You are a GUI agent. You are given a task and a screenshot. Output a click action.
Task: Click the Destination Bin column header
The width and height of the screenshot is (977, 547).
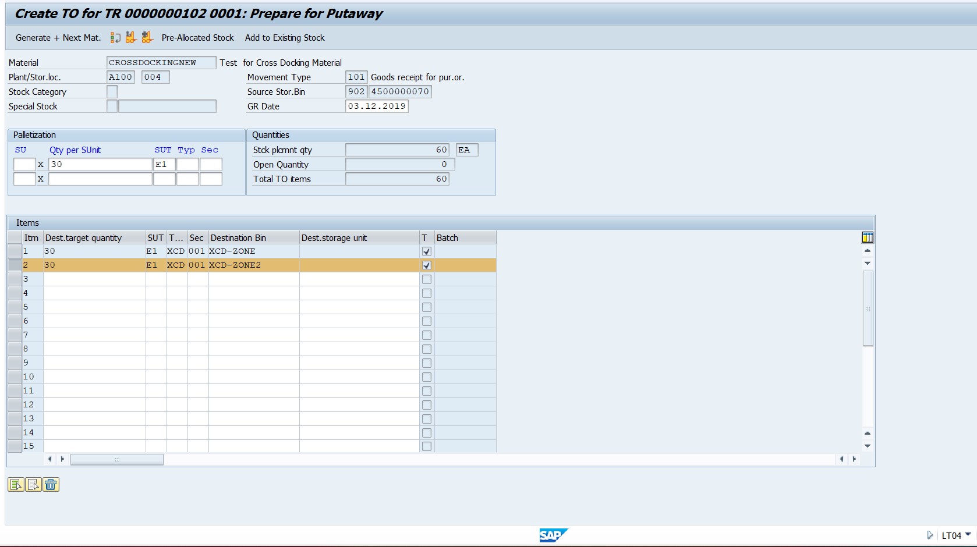click(254, 237)
